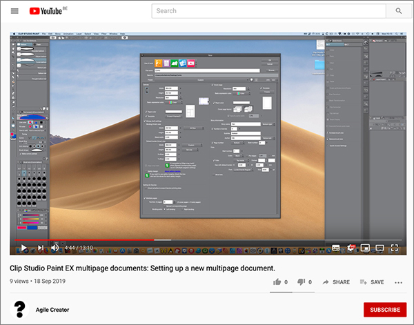This screenshot has width=414, height=325.
Task: Open the YouTube guide hamburger menu
Action: point(14,11)
